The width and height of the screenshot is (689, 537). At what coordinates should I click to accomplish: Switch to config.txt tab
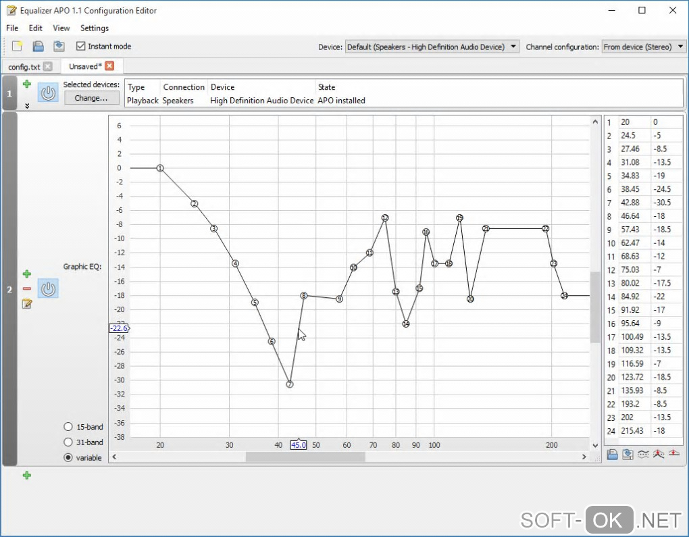24,67
